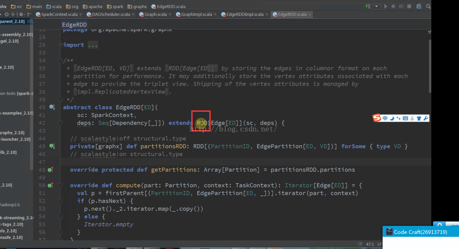The image size is (459, 249).
Task: Click the graphx breadcrumb folder
Action: click(137, 6)
